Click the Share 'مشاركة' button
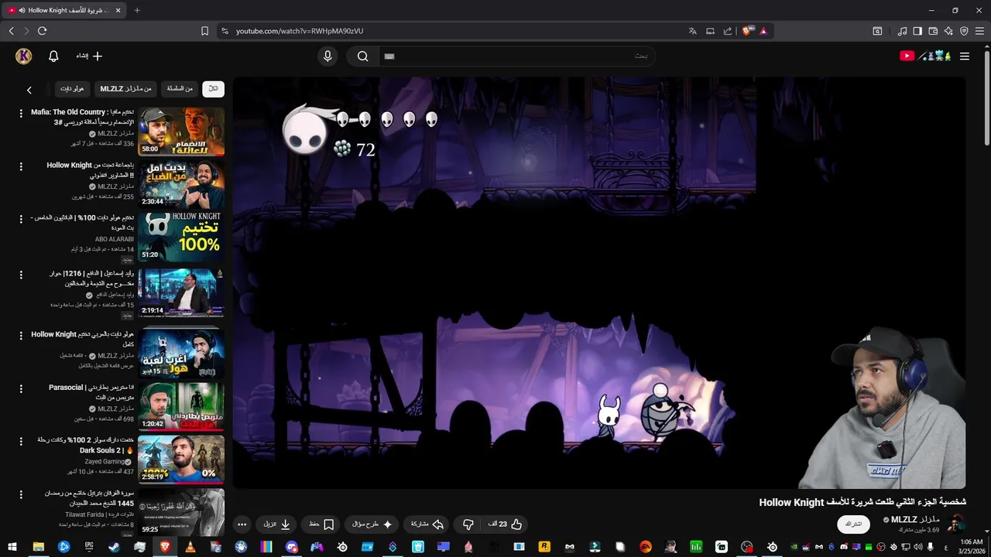 point(427,524)
